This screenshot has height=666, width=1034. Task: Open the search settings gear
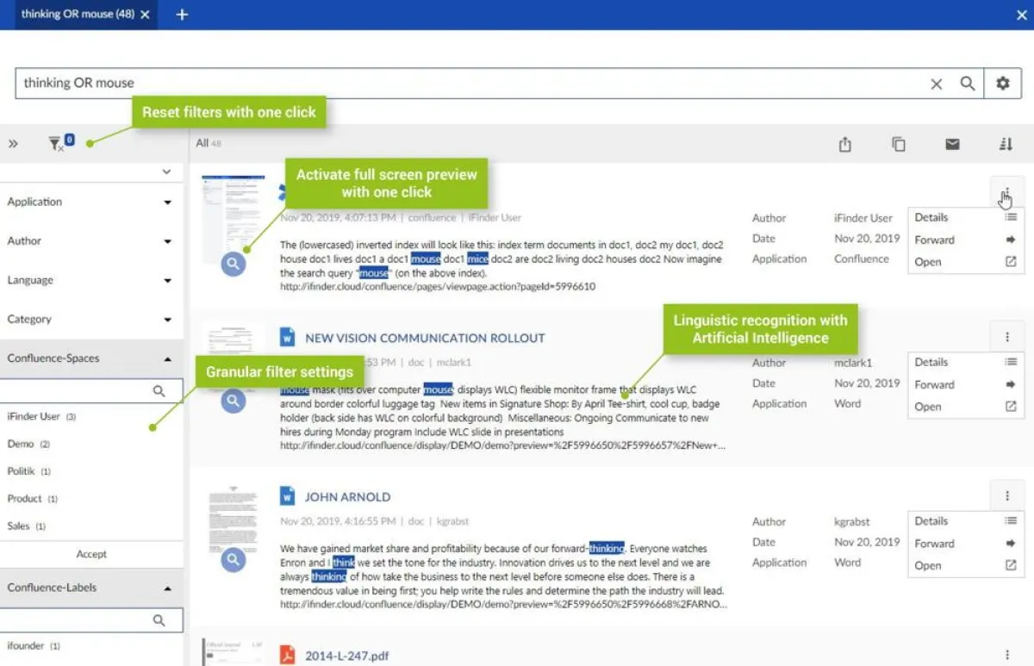click(x=1002, y=83)
